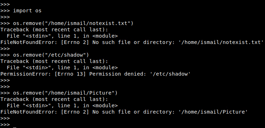This screenshot has width=265, height=128.
Task: Click the '/home/ismail/notexist.txt' path in the first error
Action: [221, 42]
